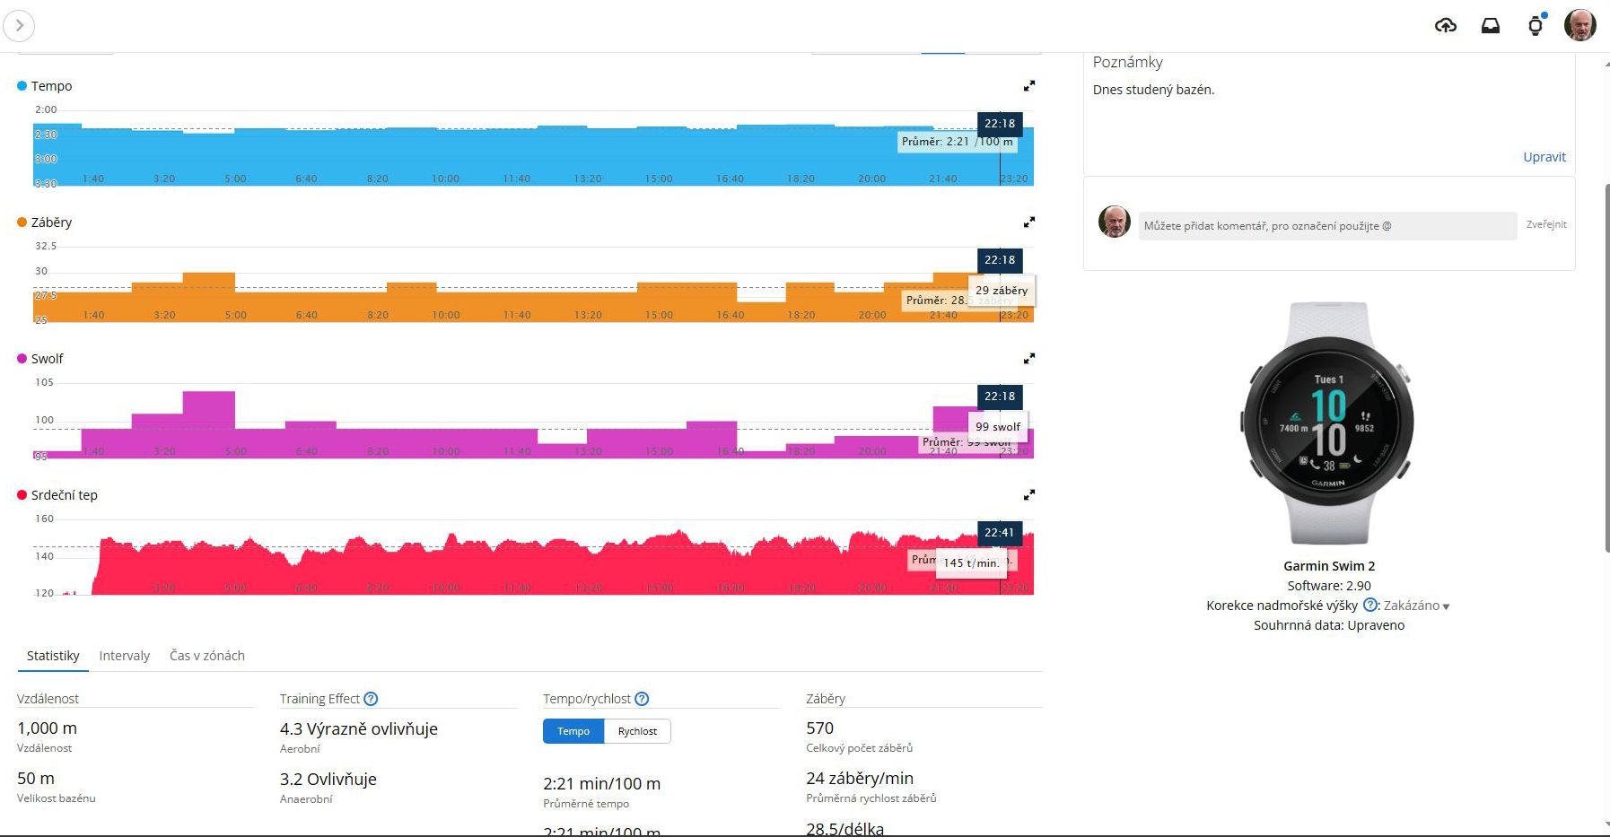
Task: Switch to the Intervaly tab
Action: [x=125, y=656]
